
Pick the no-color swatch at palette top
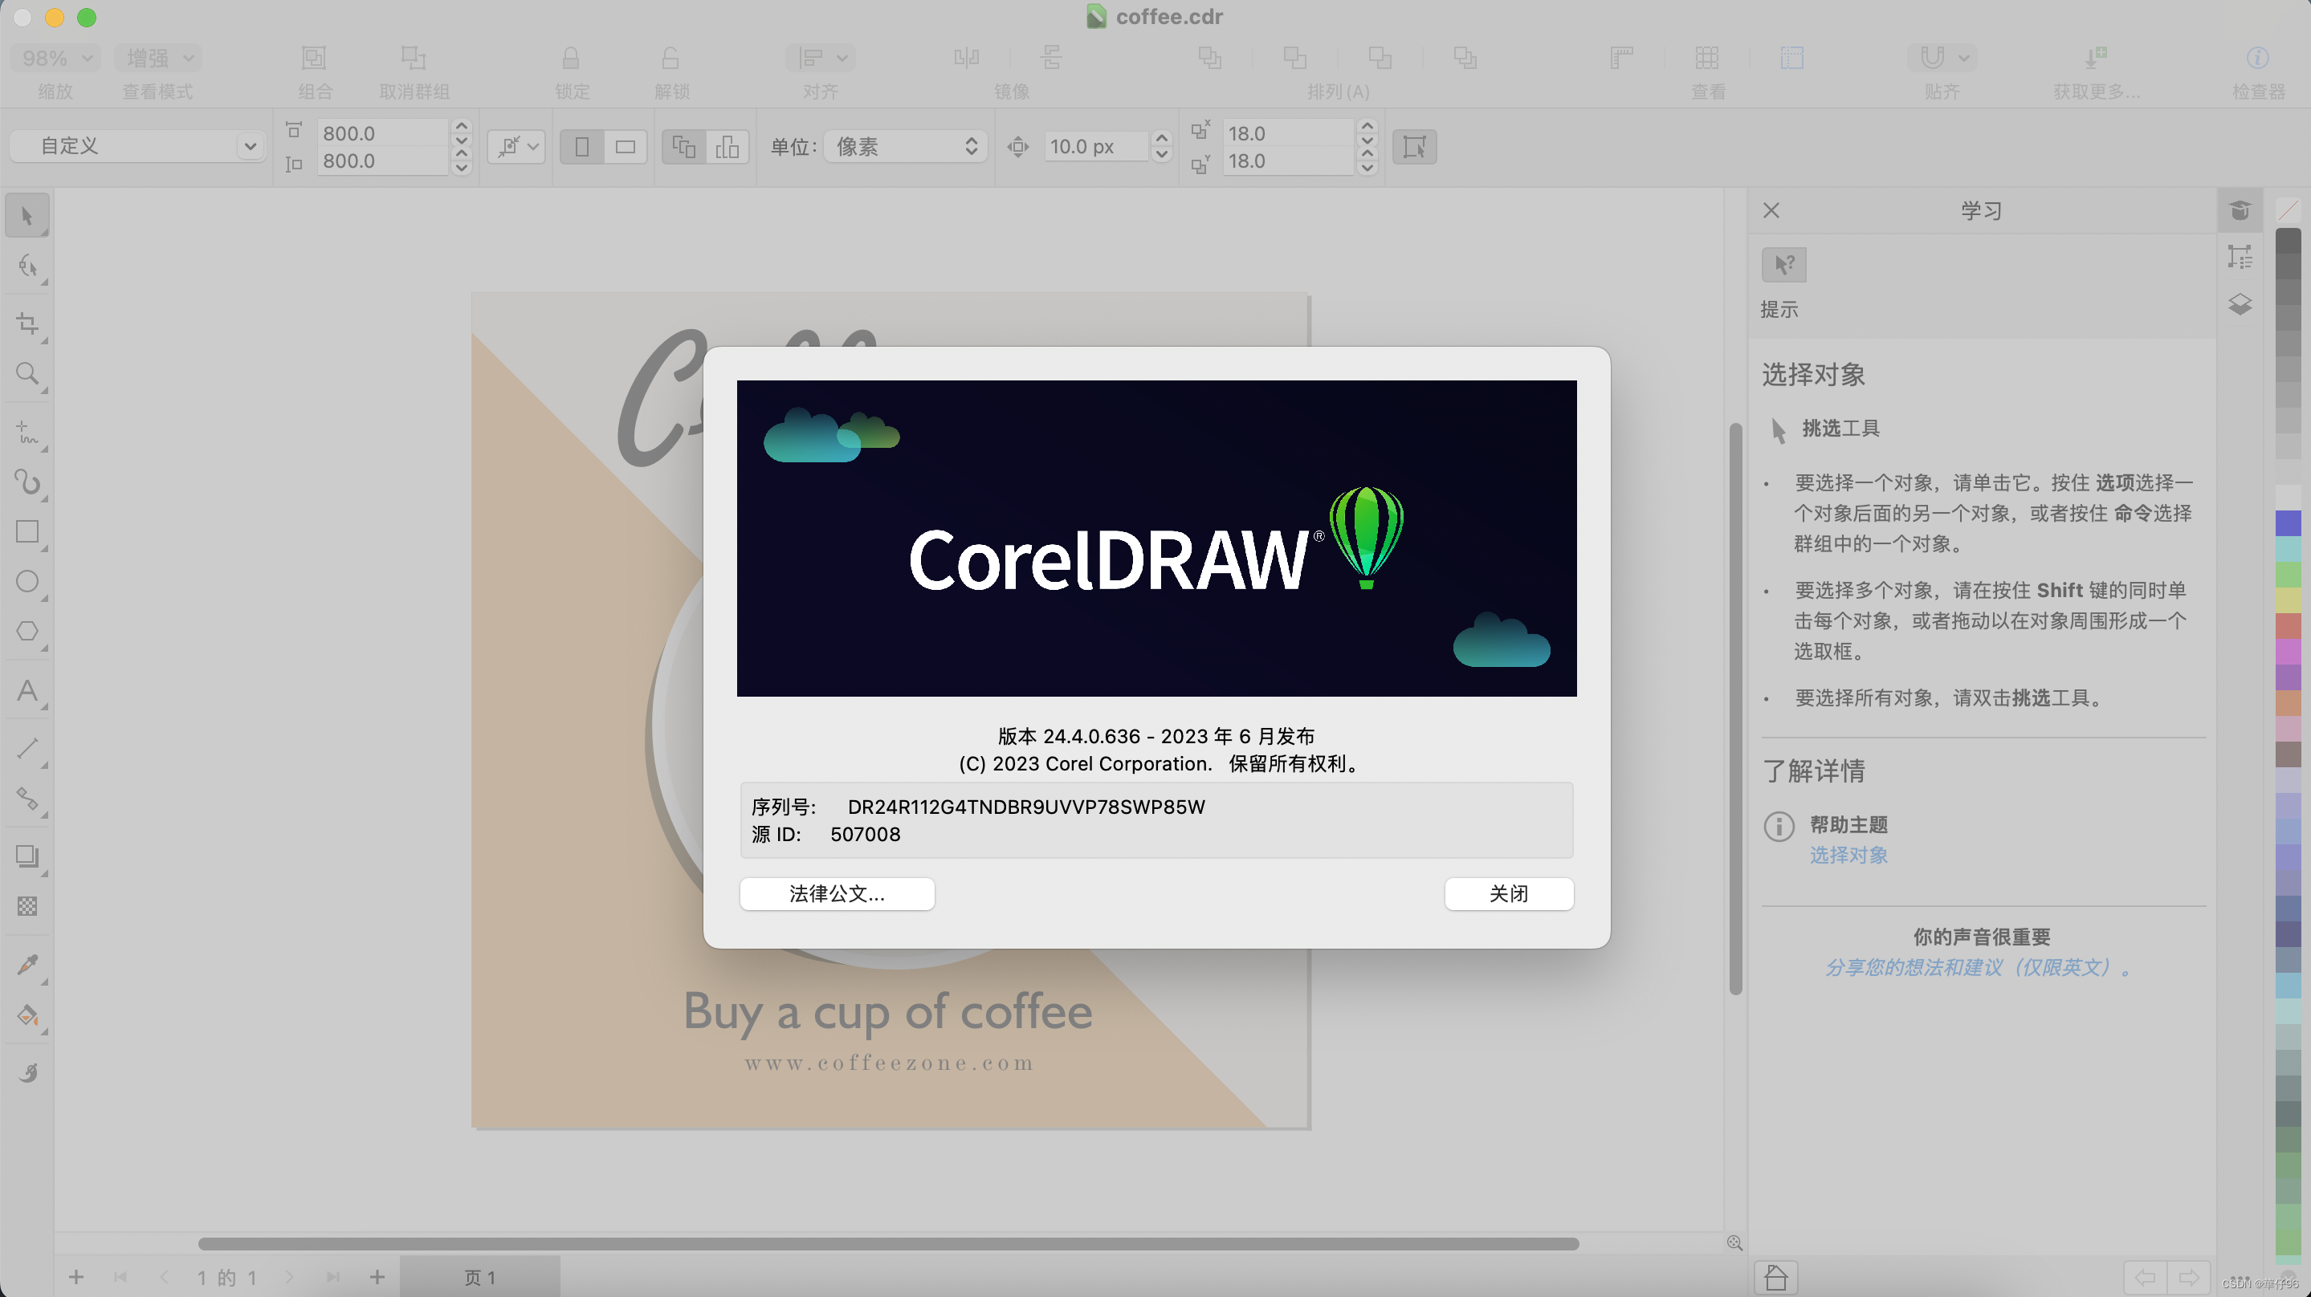coord(2289,211)
